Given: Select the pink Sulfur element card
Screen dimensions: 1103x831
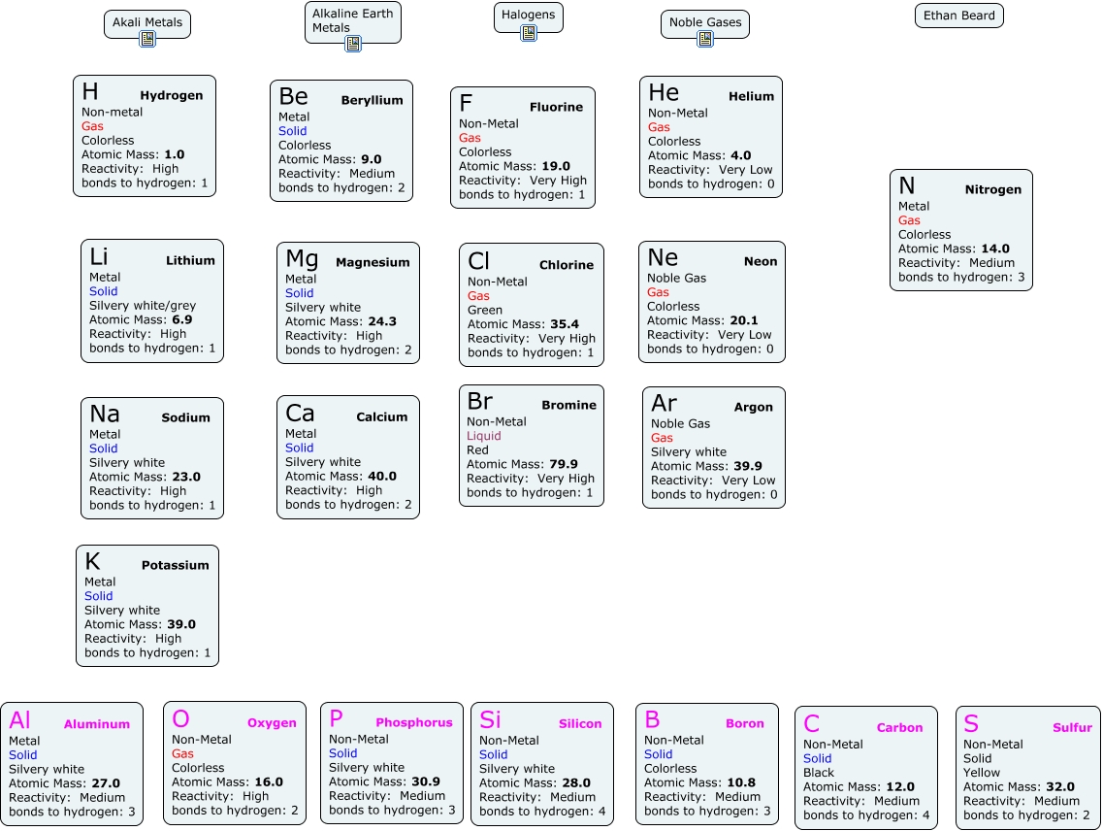Looking at the screenshot, I should click(x=1028, y=768).
